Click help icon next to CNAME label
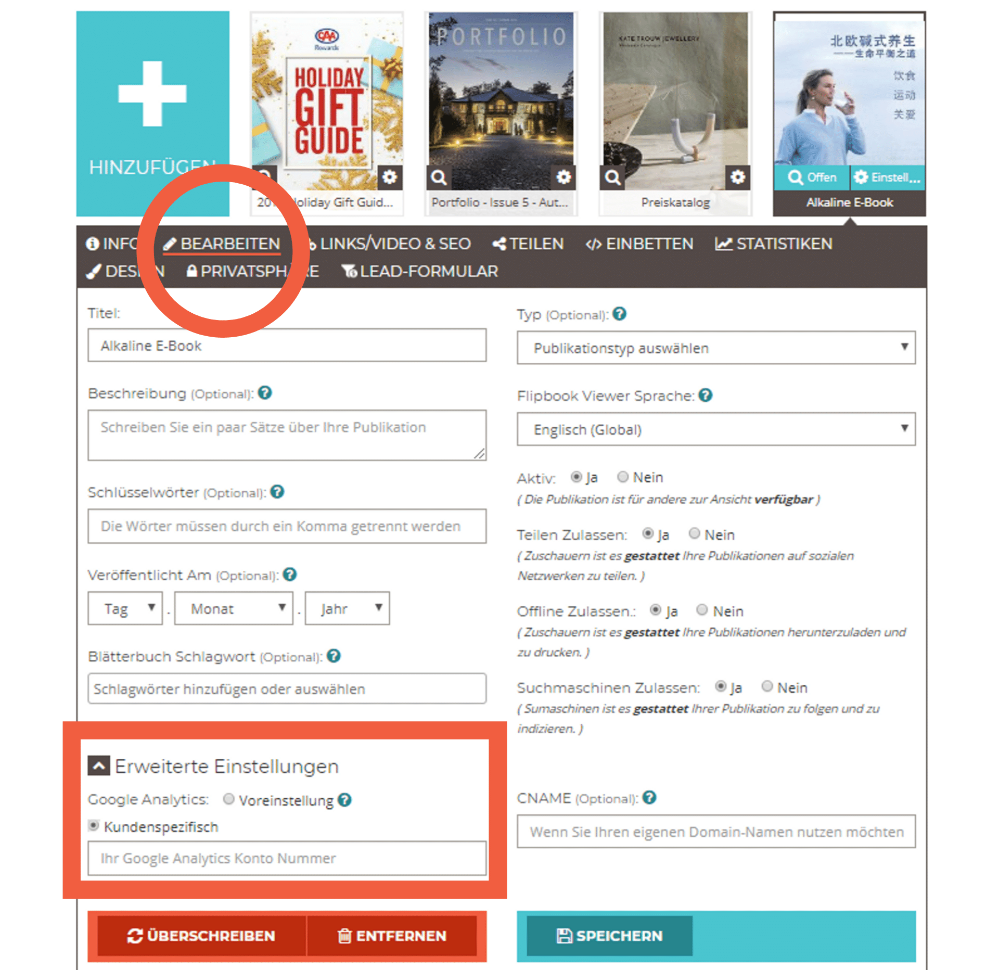Image resolution: width=999 pixels, height=970 pixels. coord(649,797)
